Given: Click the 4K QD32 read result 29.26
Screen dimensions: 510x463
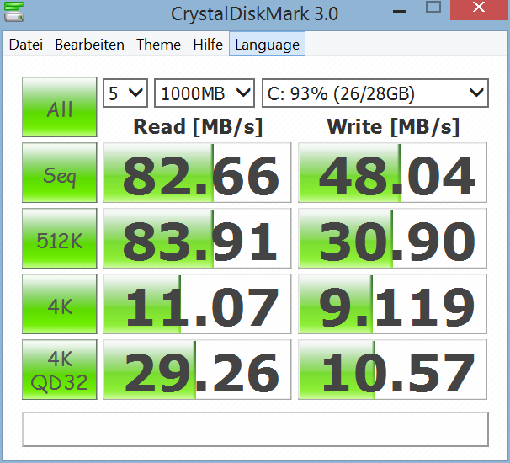Looking at the screenshot, I should pos(197,370).
